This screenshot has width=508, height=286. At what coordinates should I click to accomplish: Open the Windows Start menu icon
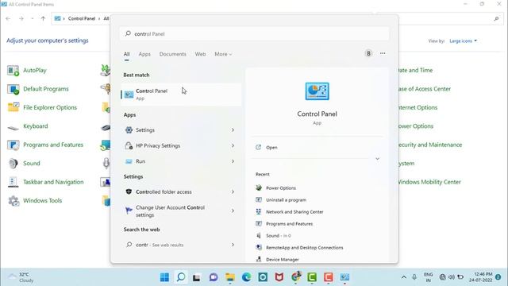click(x=164, y=277)
